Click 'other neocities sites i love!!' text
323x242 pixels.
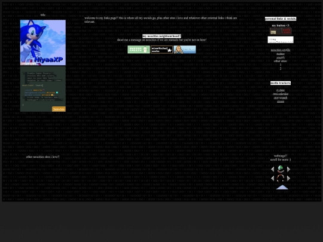[x=43, y=157]
